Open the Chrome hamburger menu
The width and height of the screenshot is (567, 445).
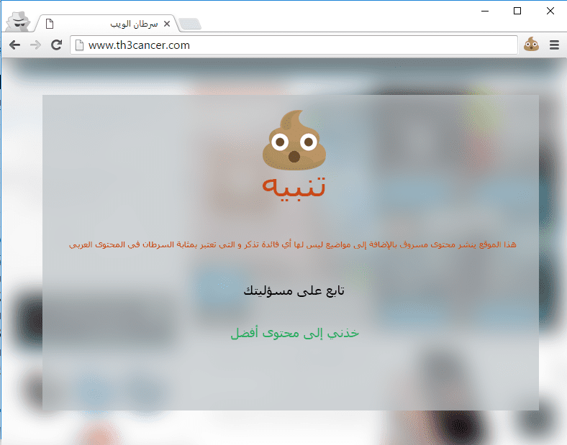pos(554,45)
